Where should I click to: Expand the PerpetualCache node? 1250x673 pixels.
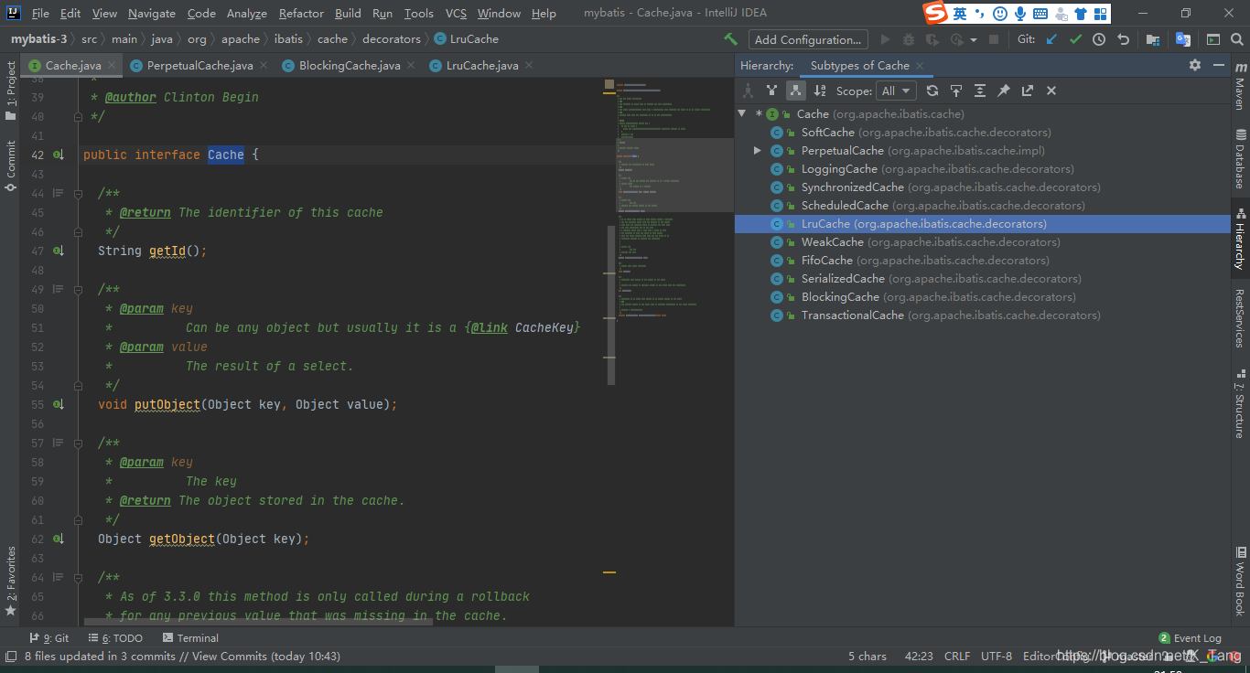coord(758,150)
